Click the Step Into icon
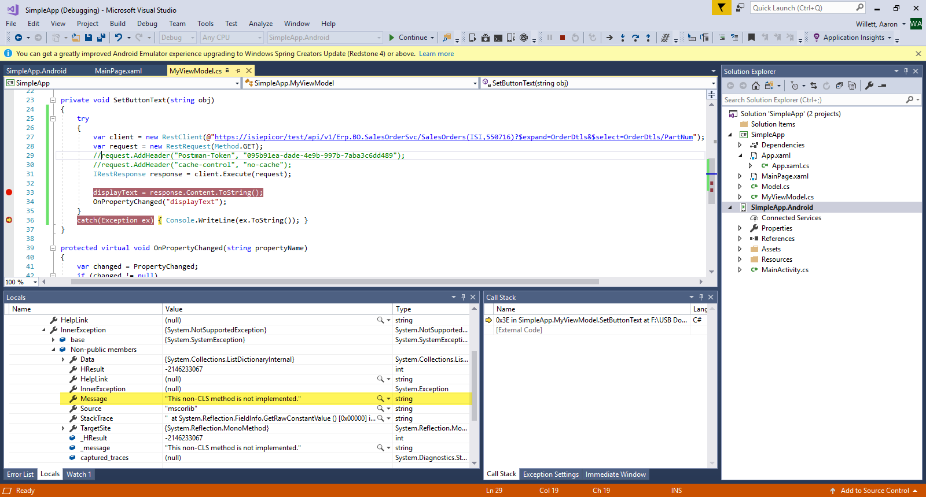This screenshot has height=497, width=926. (623, 38)
